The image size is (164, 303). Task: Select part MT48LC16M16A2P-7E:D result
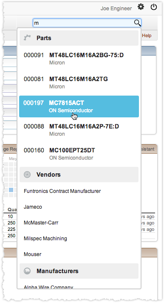[x=79, y=130]
